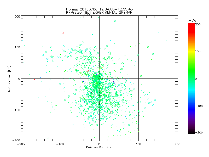Click the 100 tick label on the E-W axis
Screen dimensions: 209x157
point(138,144)
